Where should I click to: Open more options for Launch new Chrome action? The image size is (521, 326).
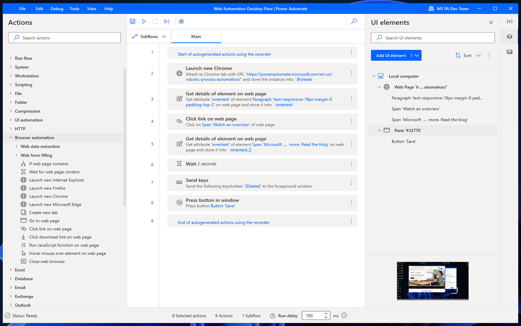coord(351,73)
